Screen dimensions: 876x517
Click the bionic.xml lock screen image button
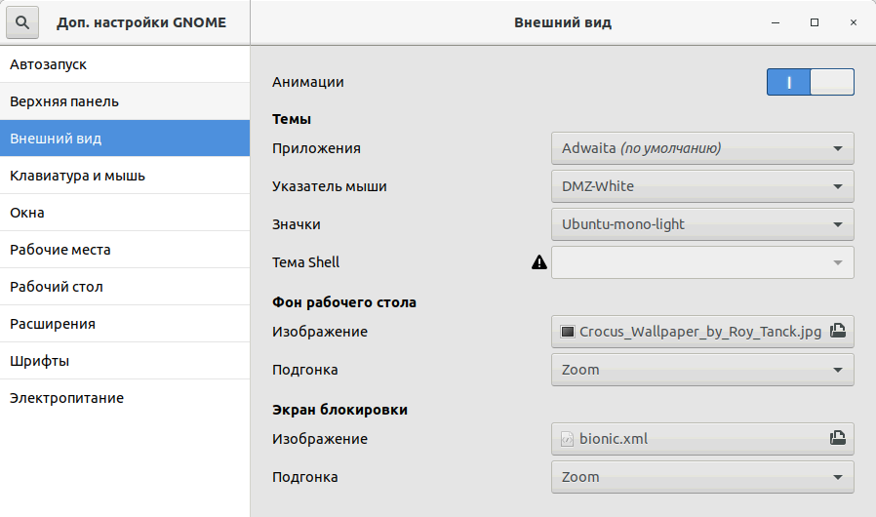[702, 439]
